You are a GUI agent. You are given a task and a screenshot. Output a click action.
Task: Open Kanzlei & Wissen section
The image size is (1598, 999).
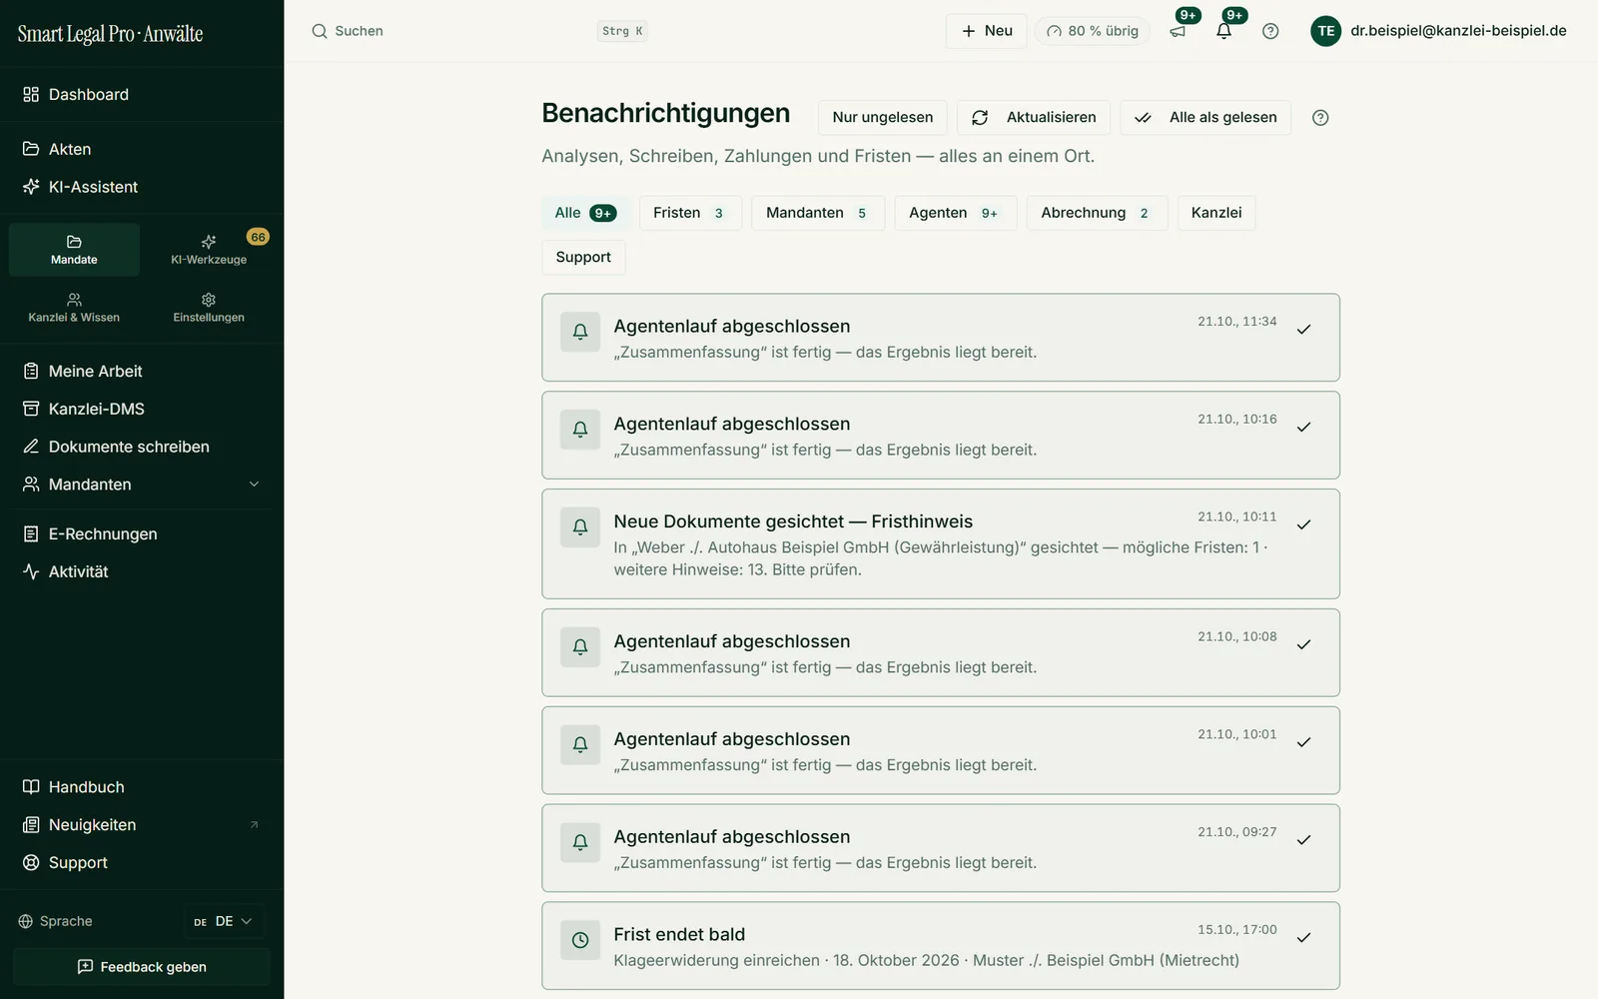(74, 308)
